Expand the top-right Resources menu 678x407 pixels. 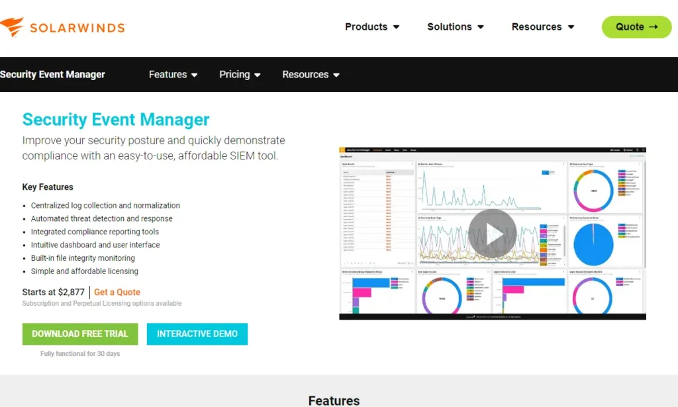[542, 27]
